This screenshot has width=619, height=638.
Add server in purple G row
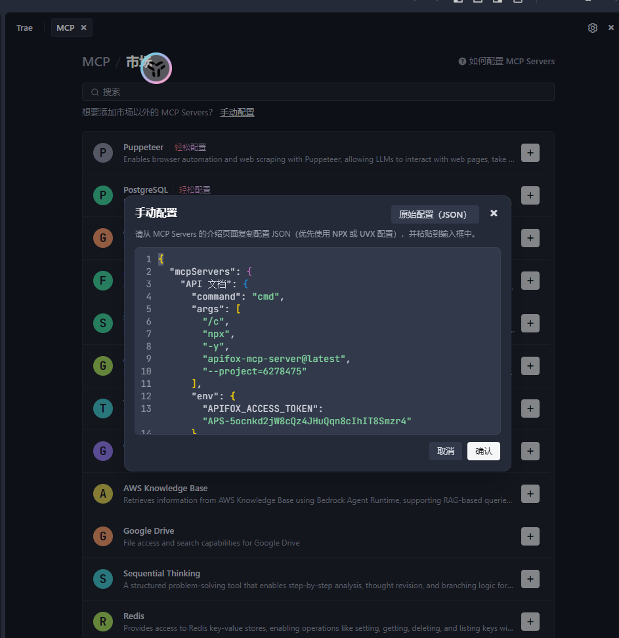pyautogui.click(x=530, y=451)
